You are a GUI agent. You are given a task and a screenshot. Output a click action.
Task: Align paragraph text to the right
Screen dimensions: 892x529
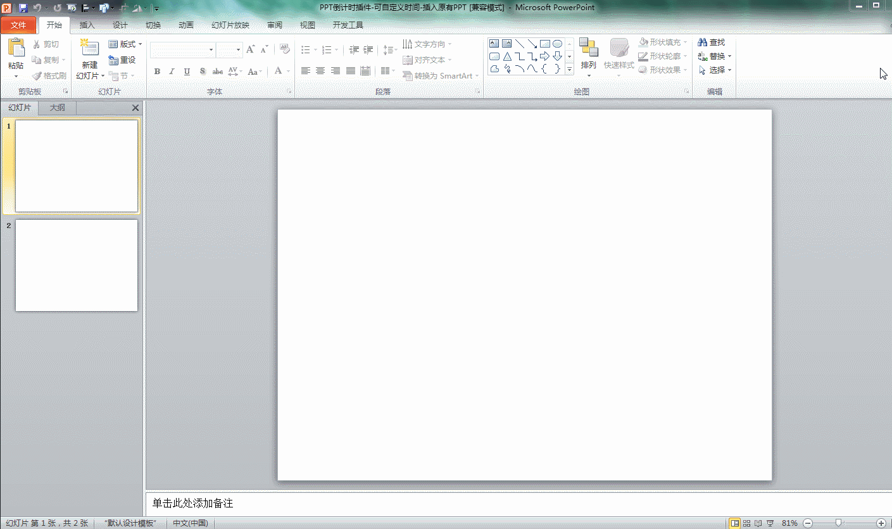click(336, 71)
